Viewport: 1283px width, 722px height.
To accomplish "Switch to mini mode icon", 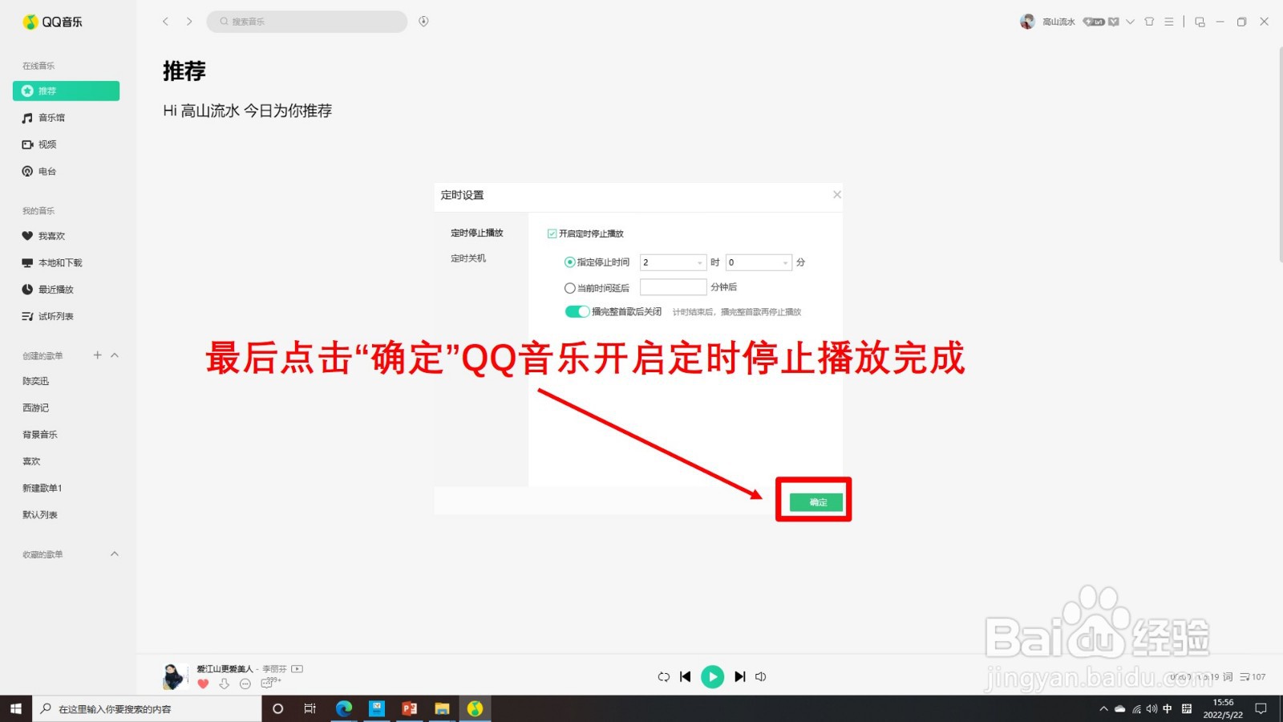I will pos(1200,22).
